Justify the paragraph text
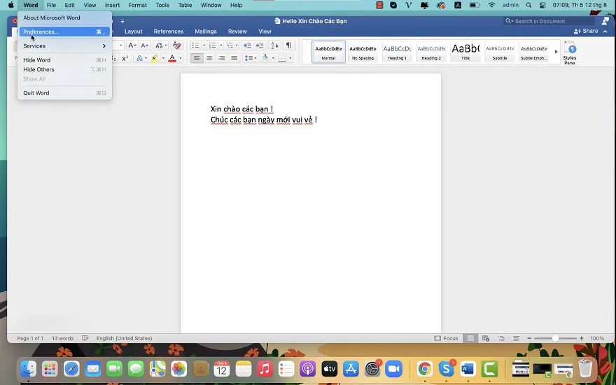The height and width of the screenshot is (385, 616). click(x=234, y=58)
